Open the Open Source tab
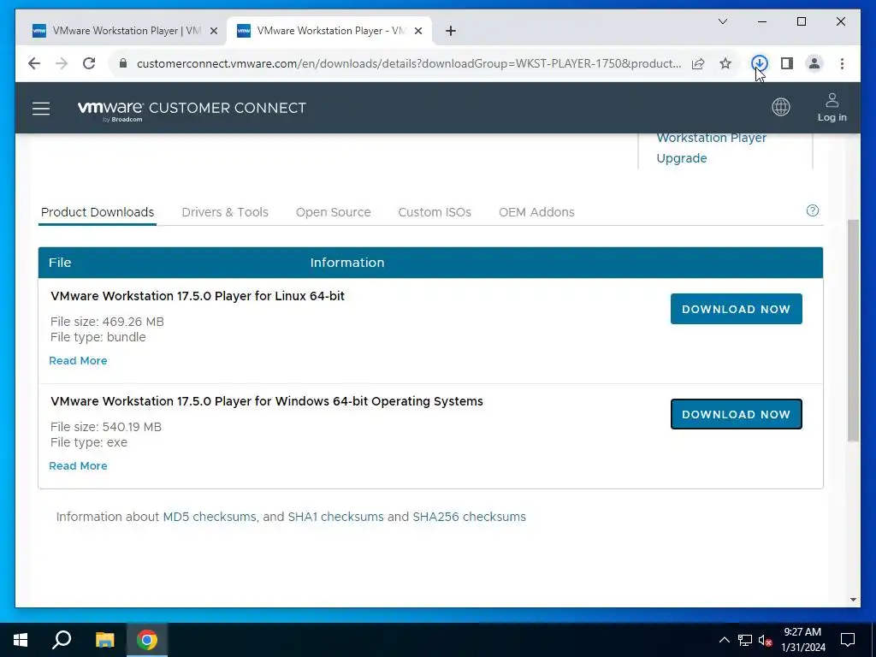 (334, 212)
